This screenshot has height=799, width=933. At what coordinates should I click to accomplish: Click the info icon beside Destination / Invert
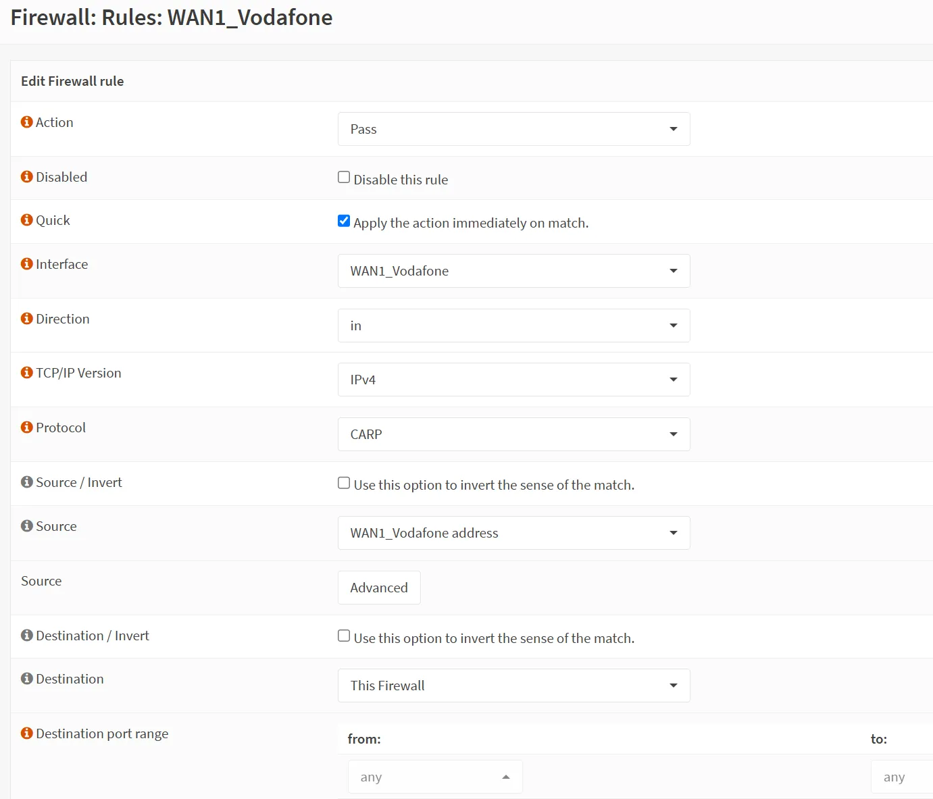click(27, 636)
